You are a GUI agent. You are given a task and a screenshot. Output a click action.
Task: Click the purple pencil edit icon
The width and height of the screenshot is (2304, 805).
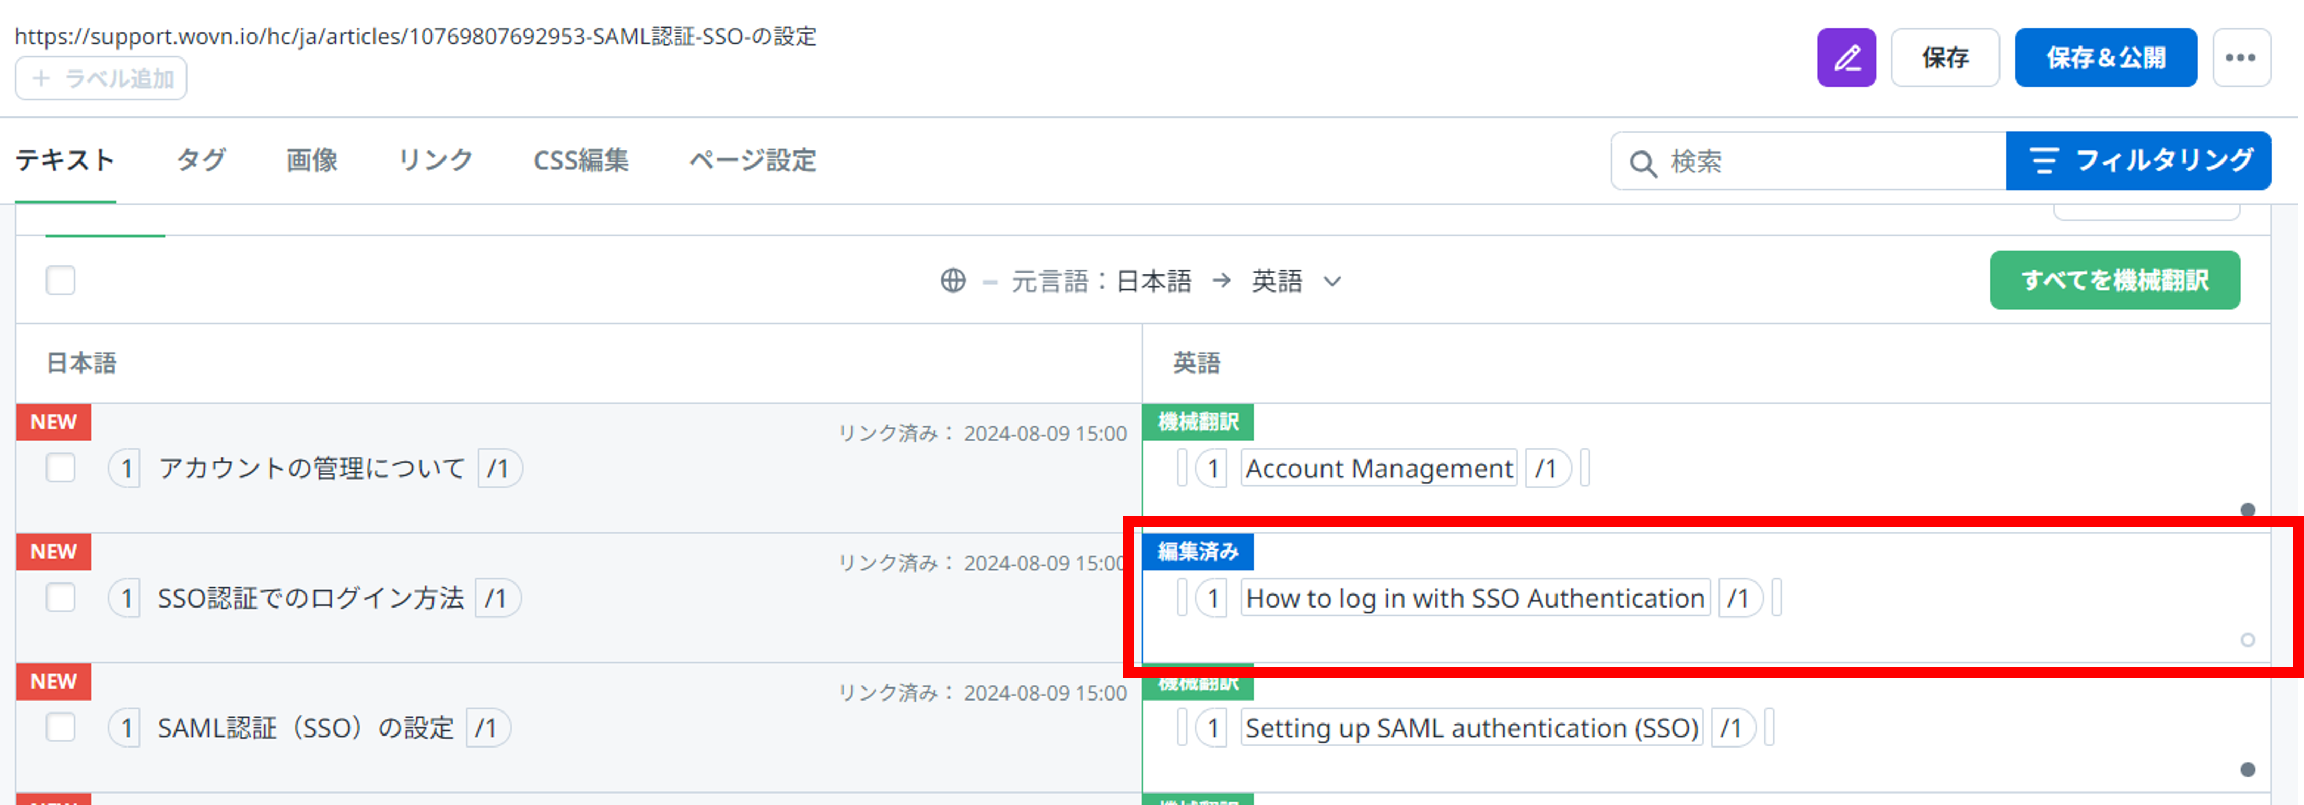[1846, 58]
